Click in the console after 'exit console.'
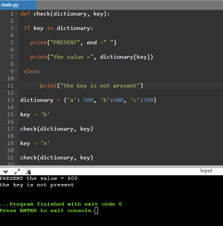 point(97,210)
